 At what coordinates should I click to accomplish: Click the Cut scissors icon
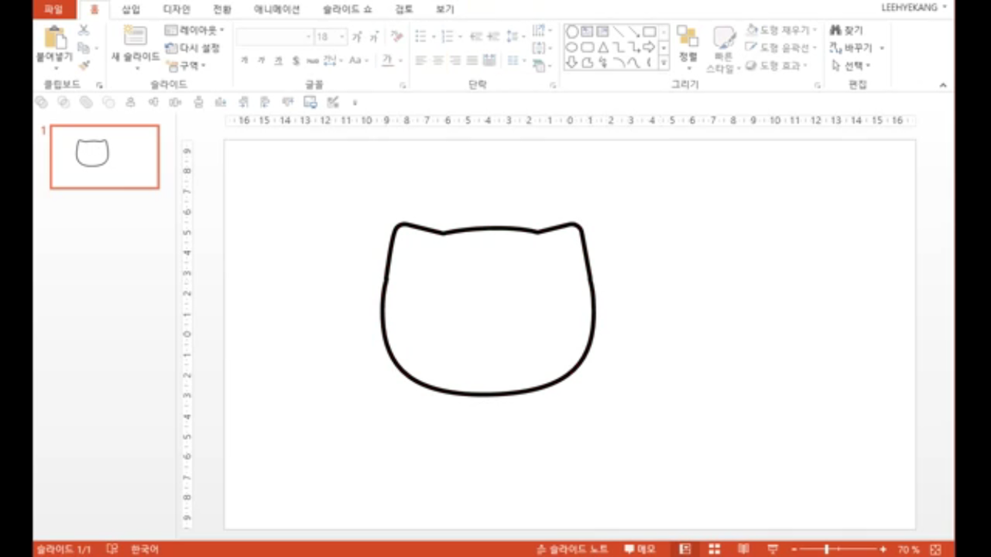click(x=84, y=30)
